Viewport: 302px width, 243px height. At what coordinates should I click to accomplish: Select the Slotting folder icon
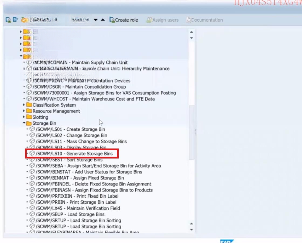coord(29,117)
